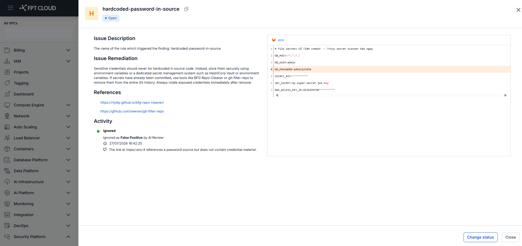Image resolution: width=522 pixels, height=246 pixels.
Task: Copy the hardcoded-password-in-source title
Action: (x=186, y=9)
